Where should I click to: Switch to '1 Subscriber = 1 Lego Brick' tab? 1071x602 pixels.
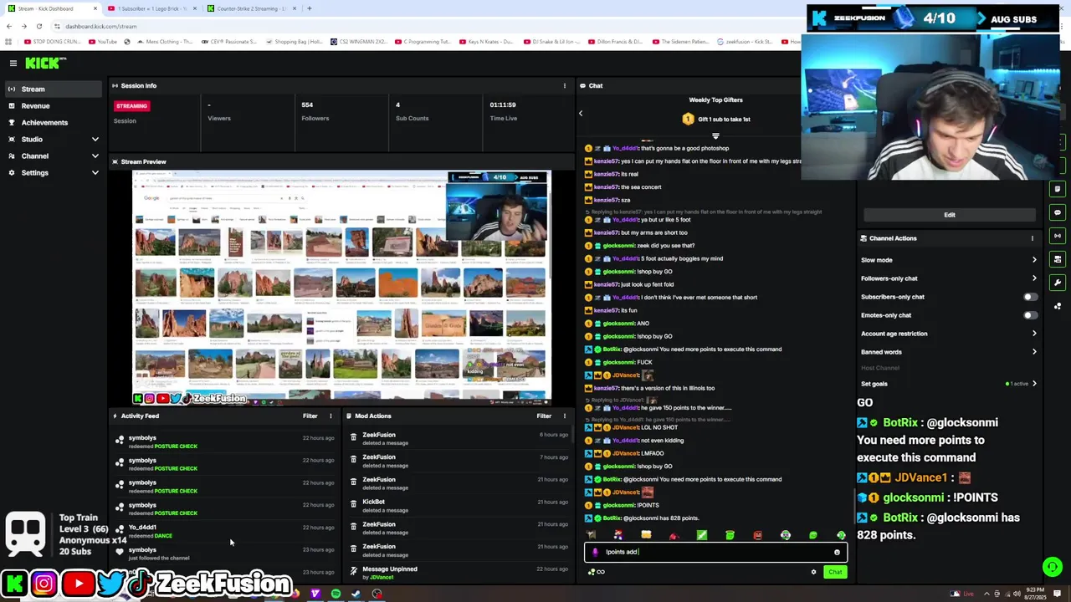pyautogui.click(x=151, y=8)
